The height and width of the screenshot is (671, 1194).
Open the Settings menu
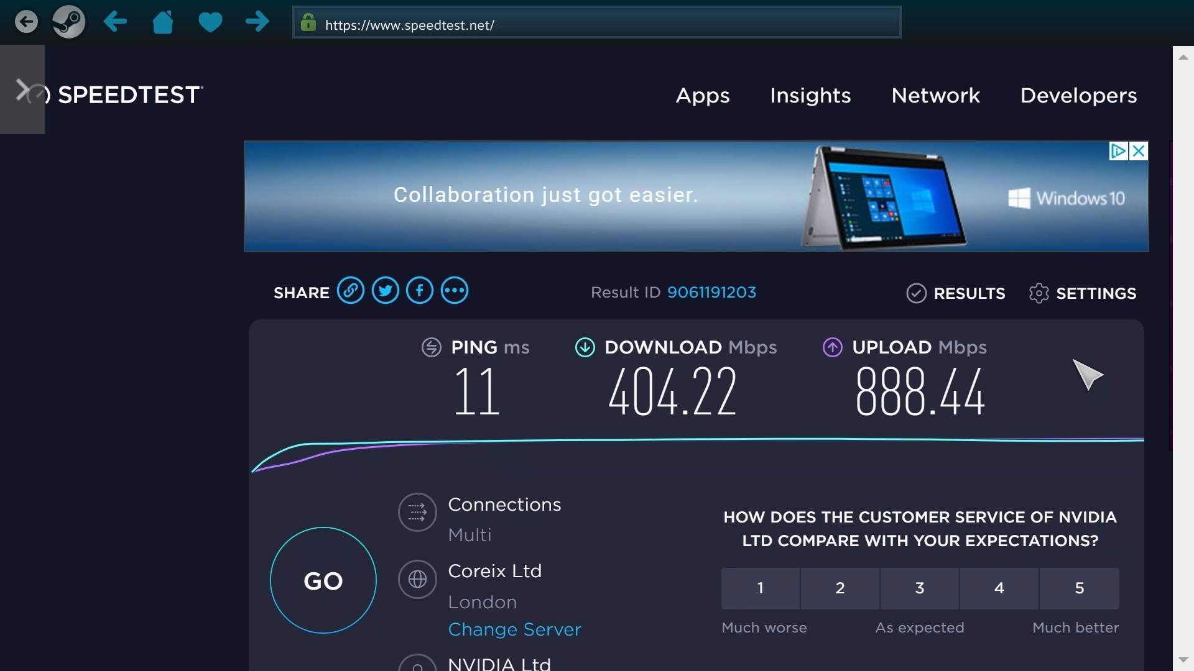click(x=1083, y=293)
